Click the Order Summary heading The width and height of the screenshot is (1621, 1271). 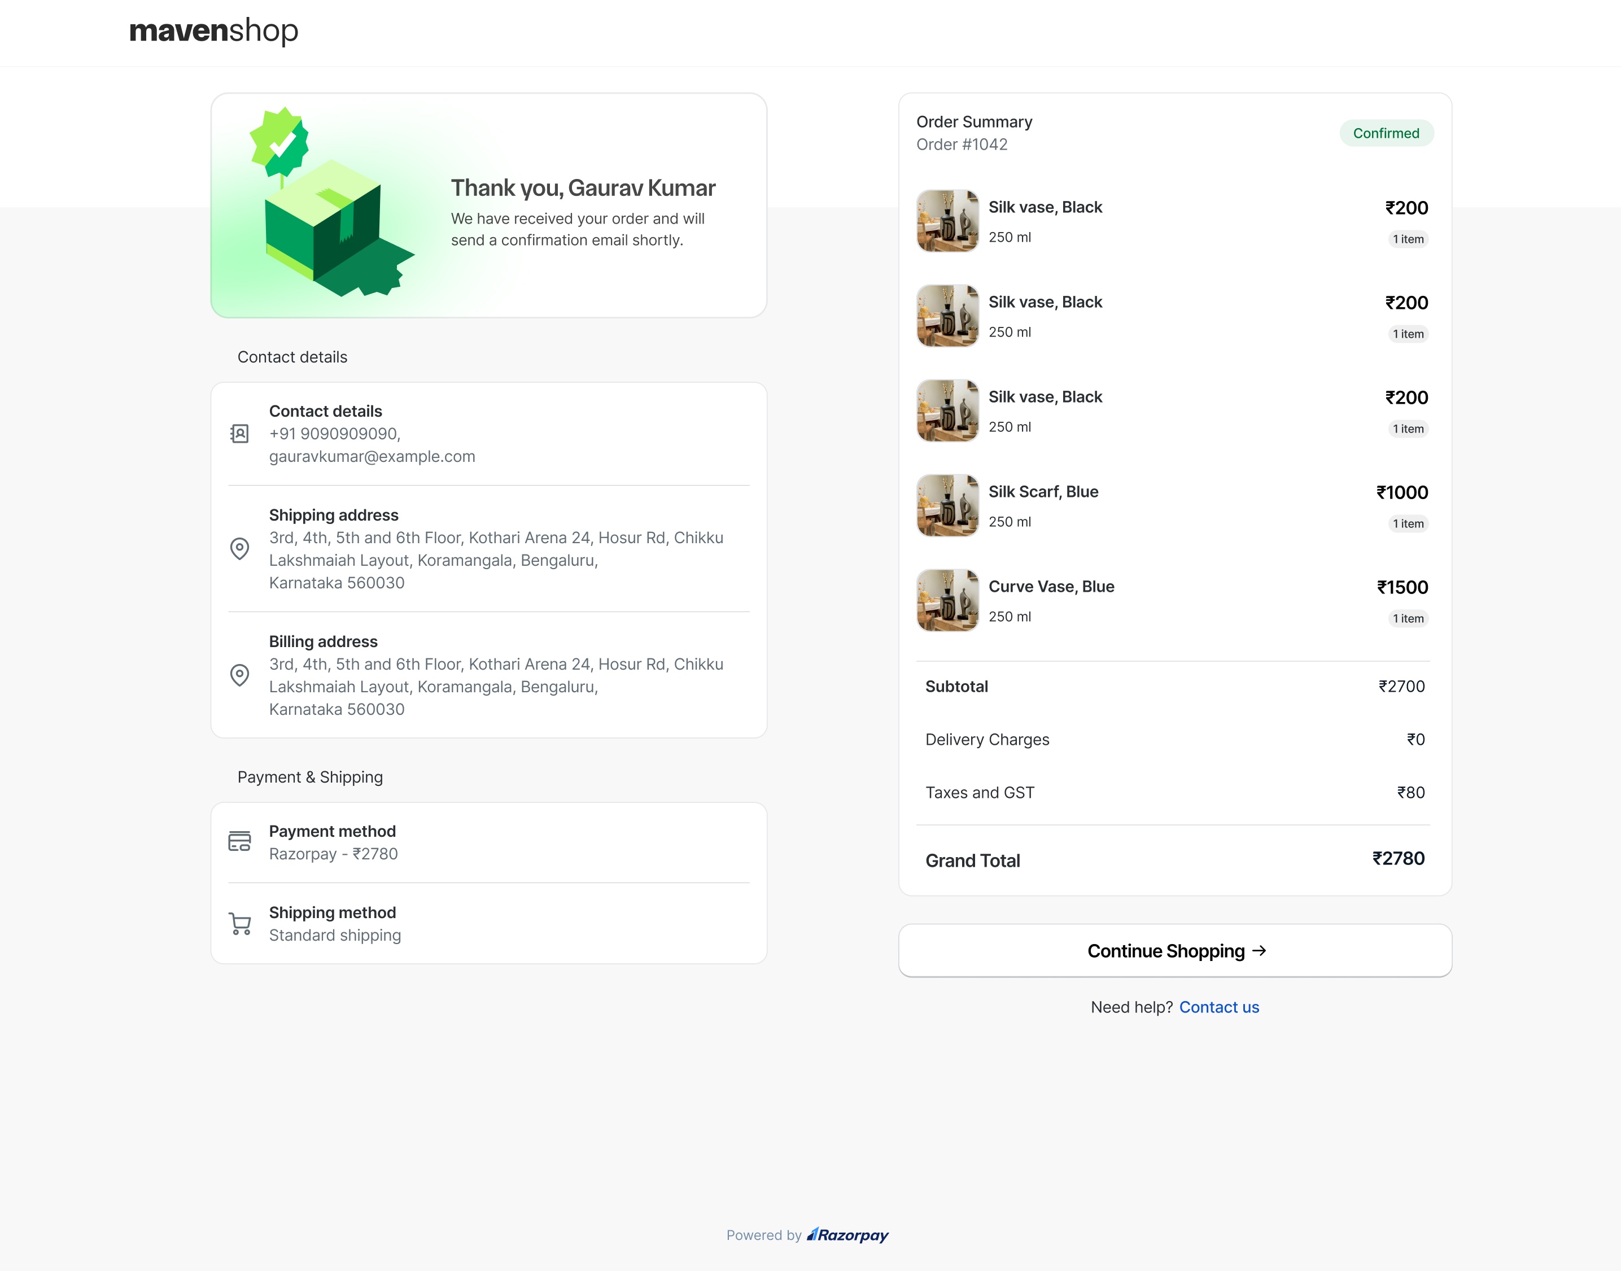[974, 121]
